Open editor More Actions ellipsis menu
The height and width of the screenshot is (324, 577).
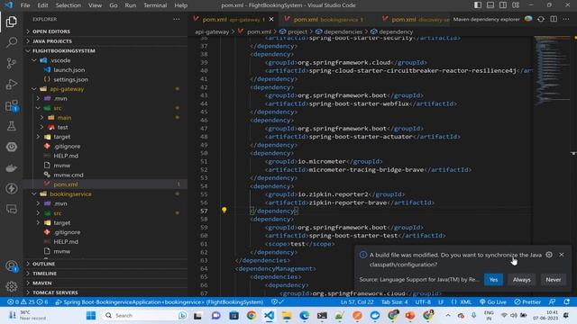(566, 19)
